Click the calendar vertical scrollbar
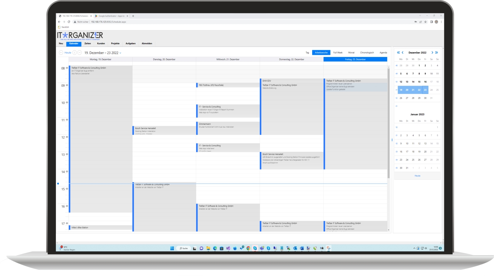 388,123
